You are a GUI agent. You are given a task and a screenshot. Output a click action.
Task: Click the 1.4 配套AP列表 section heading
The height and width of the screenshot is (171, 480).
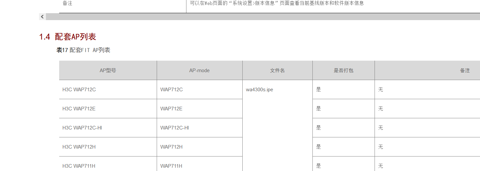click(x=68, y=37)
